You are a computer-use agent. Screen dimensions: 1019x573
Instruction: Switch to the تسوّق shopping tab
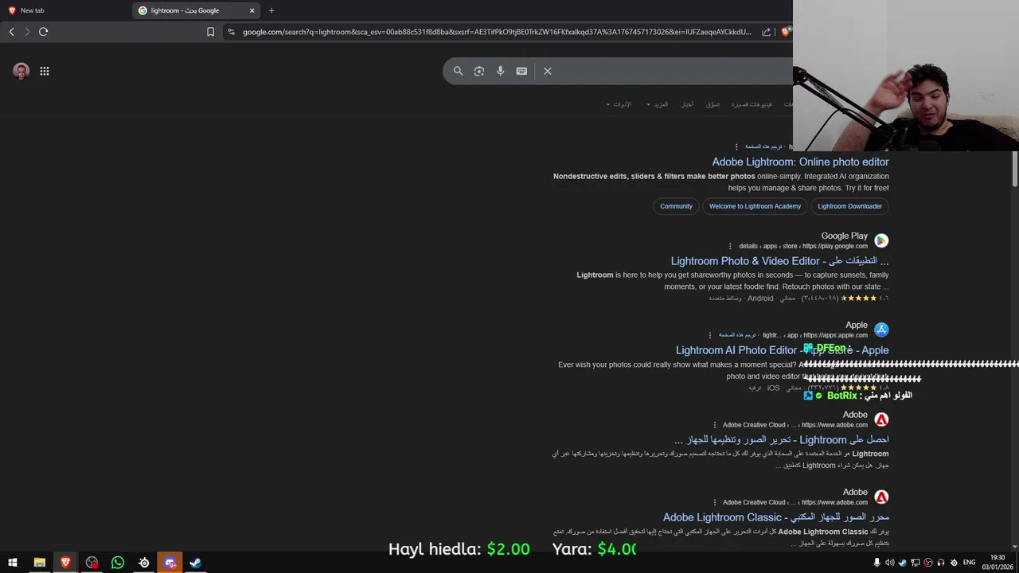713,104
